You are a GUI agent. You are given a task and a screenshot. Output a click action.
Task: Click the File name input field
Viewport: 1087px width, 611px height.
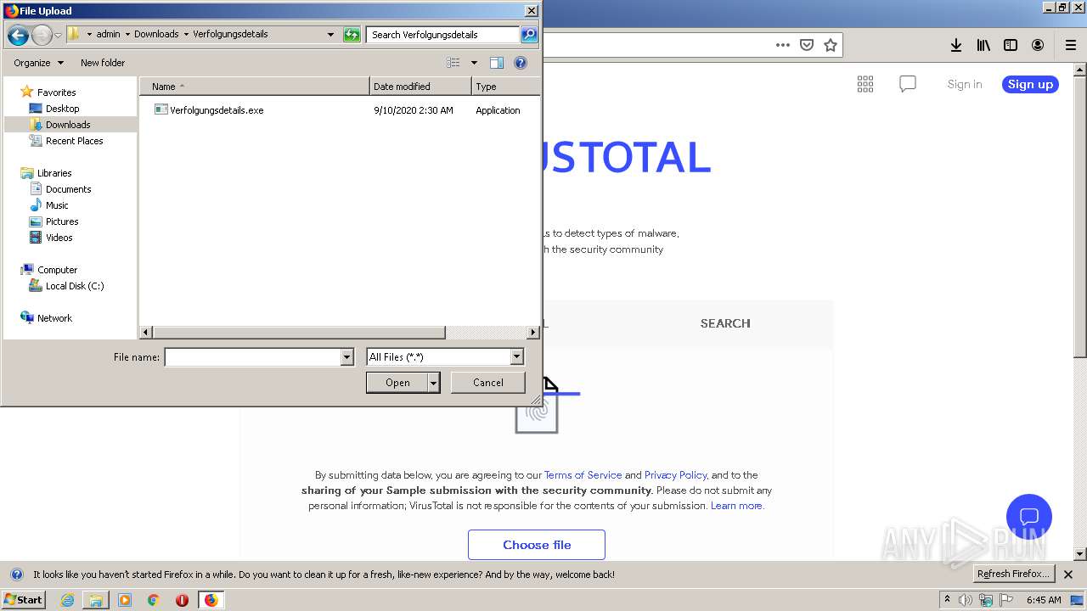252,357
